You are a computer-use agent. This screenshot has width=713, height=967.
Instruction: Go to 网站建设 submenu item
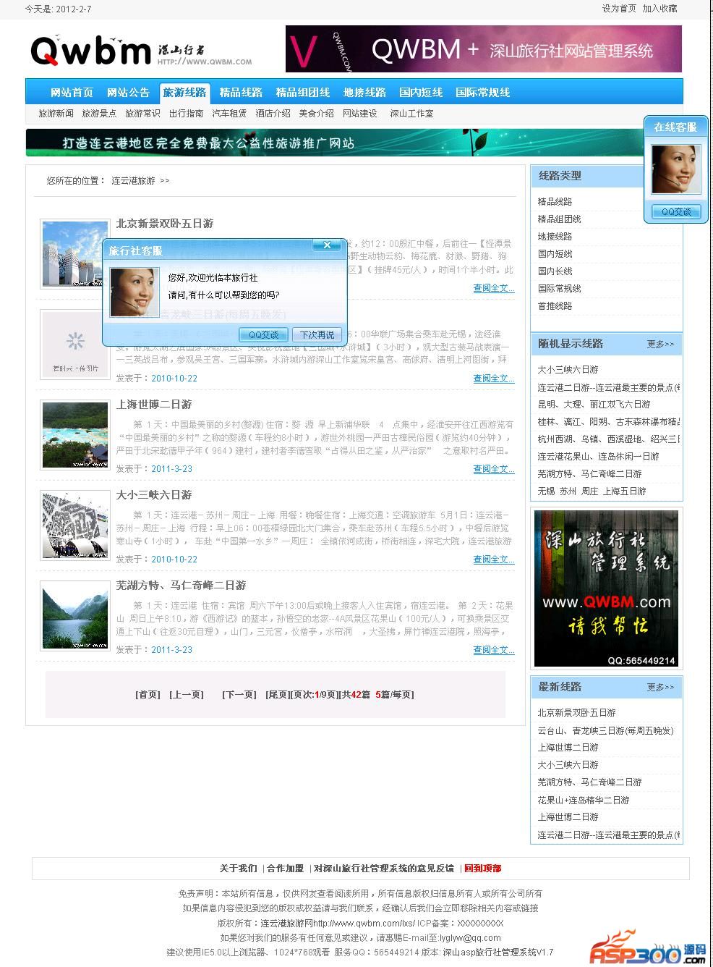[x=359, y=114]
